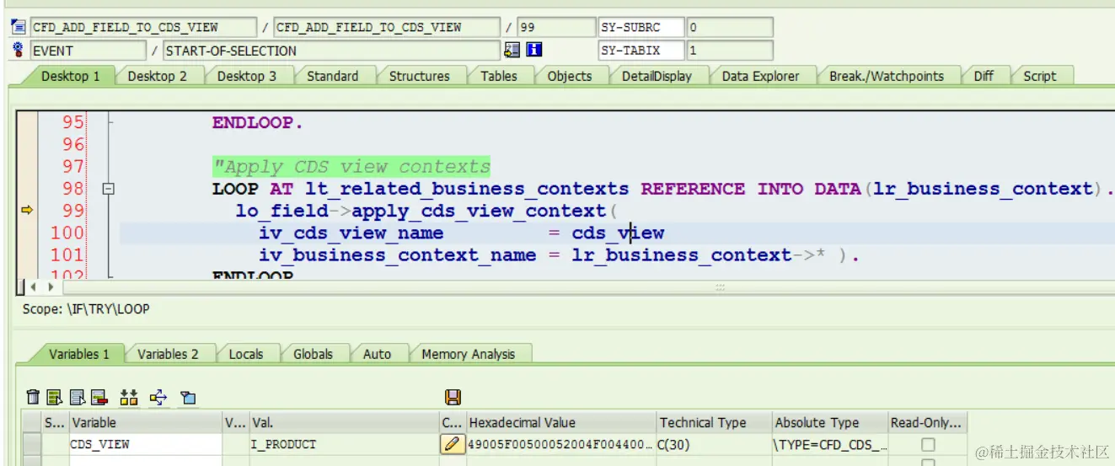
Task: Click the program list icon beside CFD_ADD_FIELD_TO_CDS_VIEW
Action: 19,27
